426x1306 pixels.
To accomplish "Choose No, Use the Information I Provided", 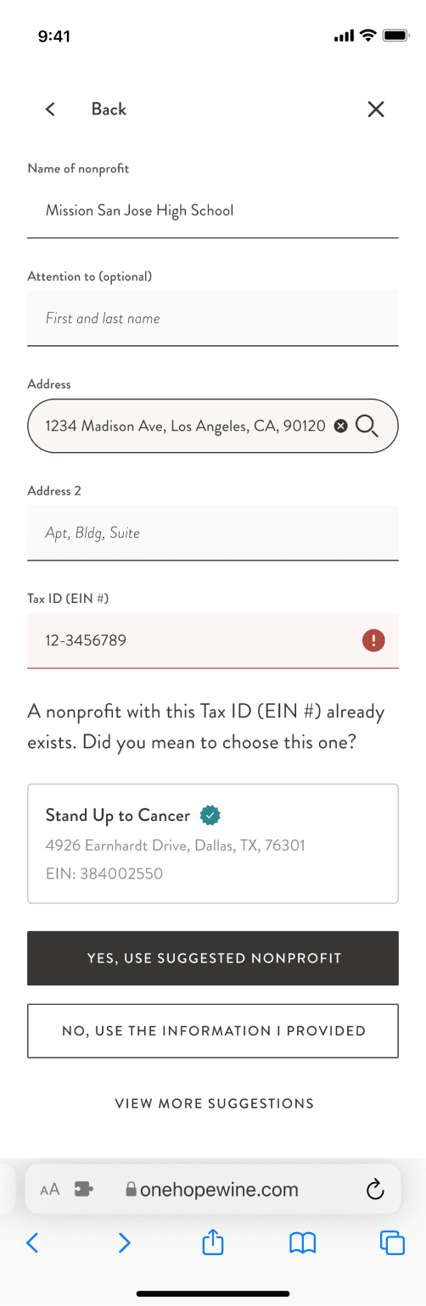I will pyautogui.click(x=213, y=1031).
